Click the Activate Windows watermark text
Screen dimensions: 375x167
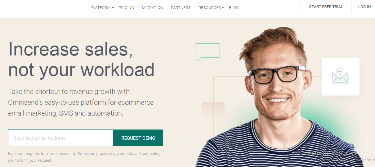click(341, 156)
